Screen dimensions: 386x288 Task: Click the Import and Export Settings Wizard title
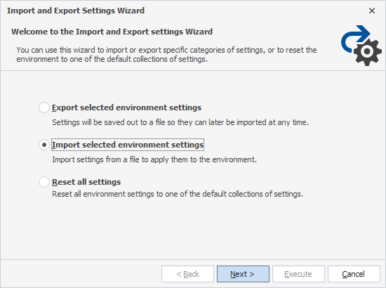[x=76, y=11]
